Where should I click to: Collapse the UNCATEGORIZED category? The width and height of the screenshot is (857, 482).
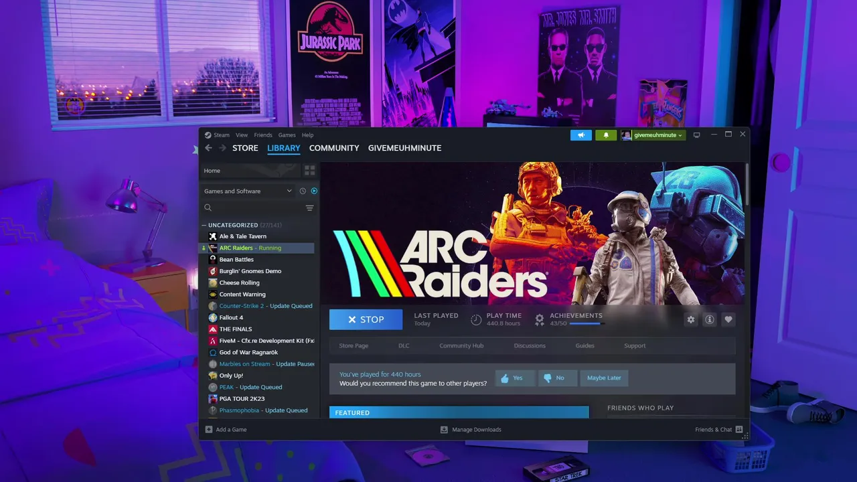coord(205,225)
